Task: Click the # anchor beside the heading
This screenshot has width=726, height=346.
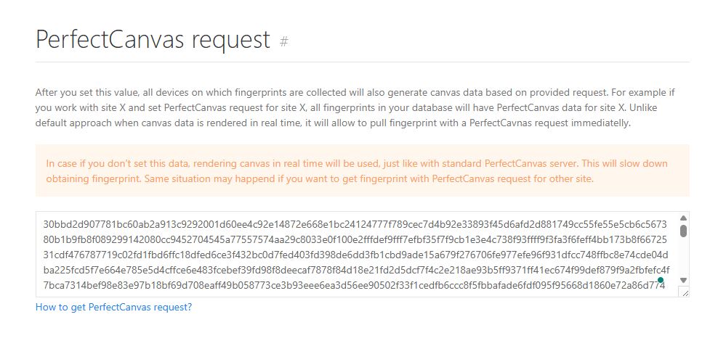Action: coord(284,41)
